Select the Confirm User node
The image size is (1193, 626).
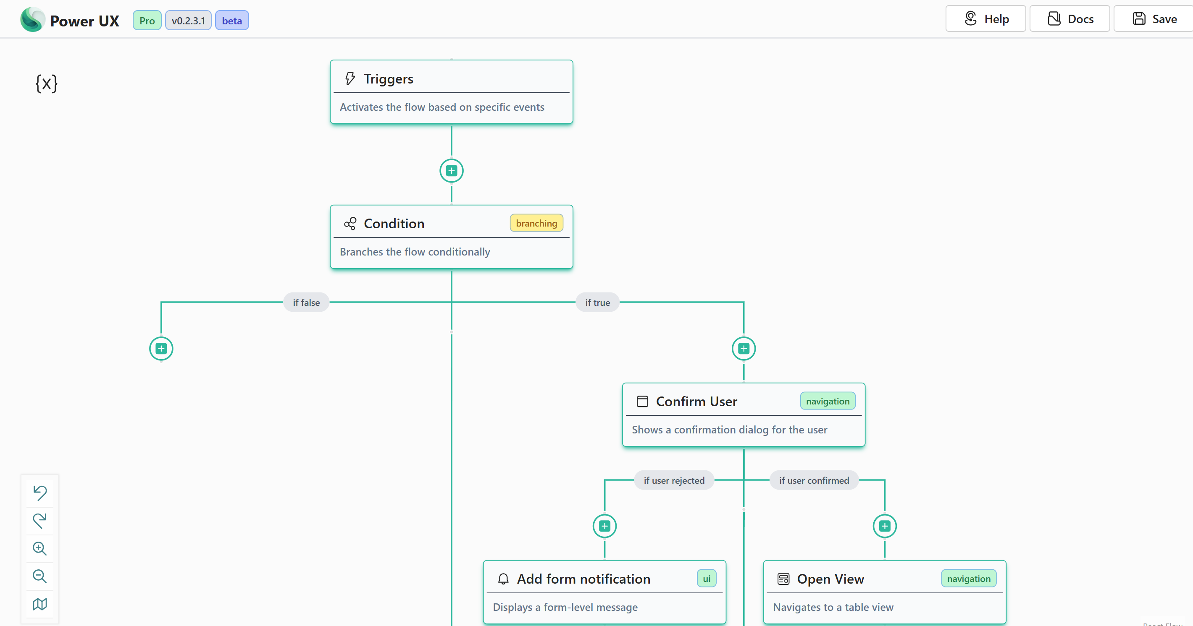click(x=743, y=415)
